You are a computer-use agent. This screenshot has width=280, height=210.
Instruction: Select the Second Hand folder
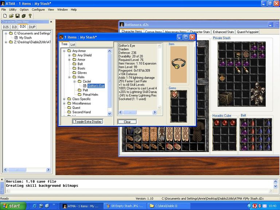click(x=81, y=112)
